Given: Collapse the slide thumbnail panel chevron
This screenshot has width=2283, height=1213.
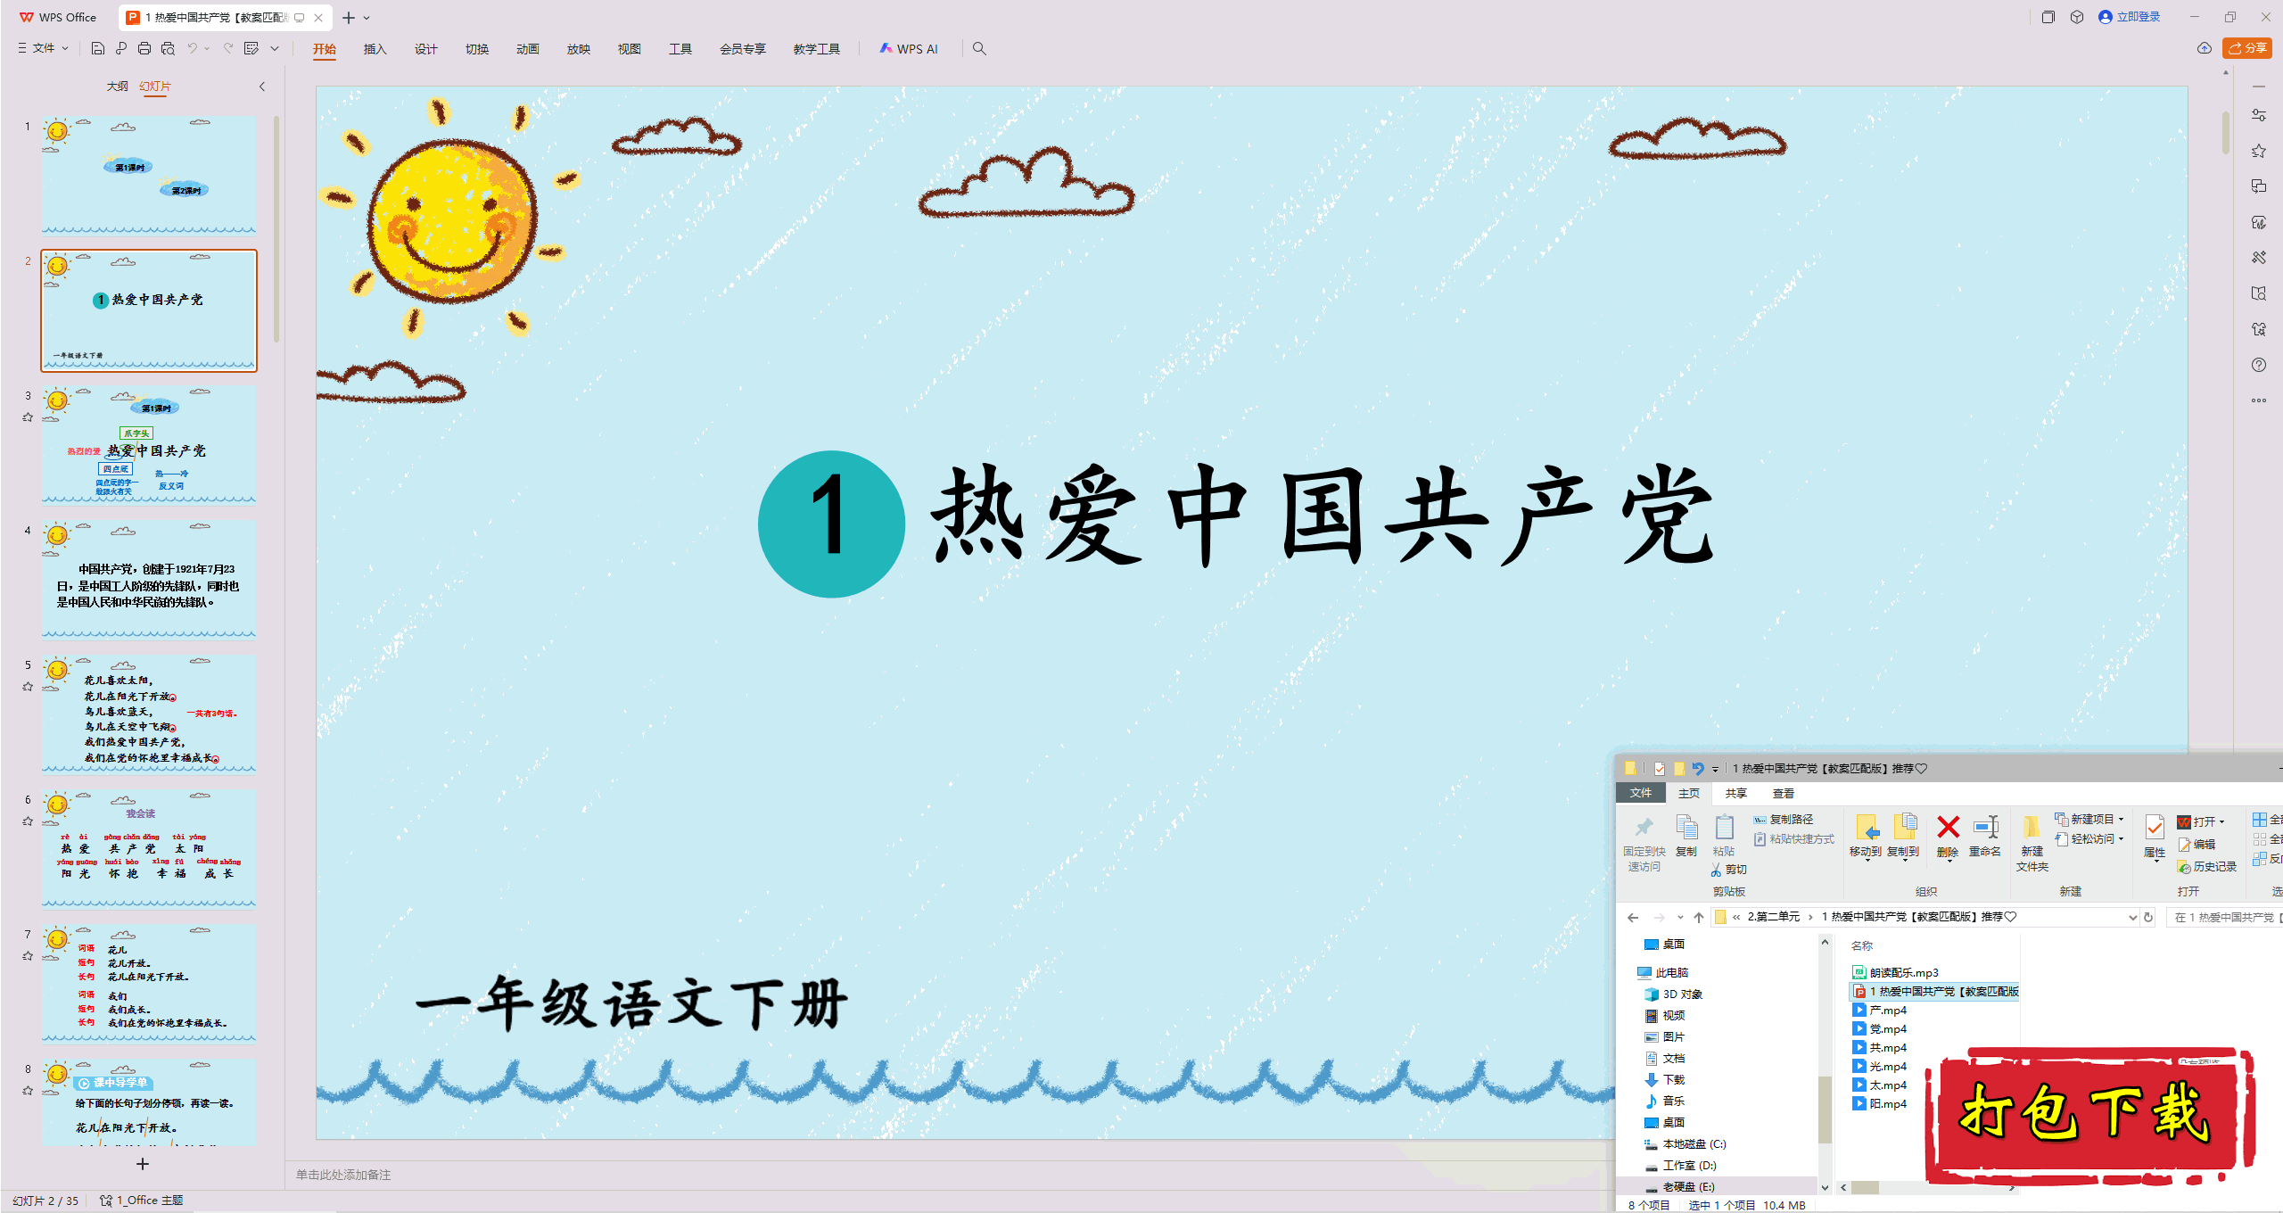Looking at the screenshot, I should [x=262, y=87].
